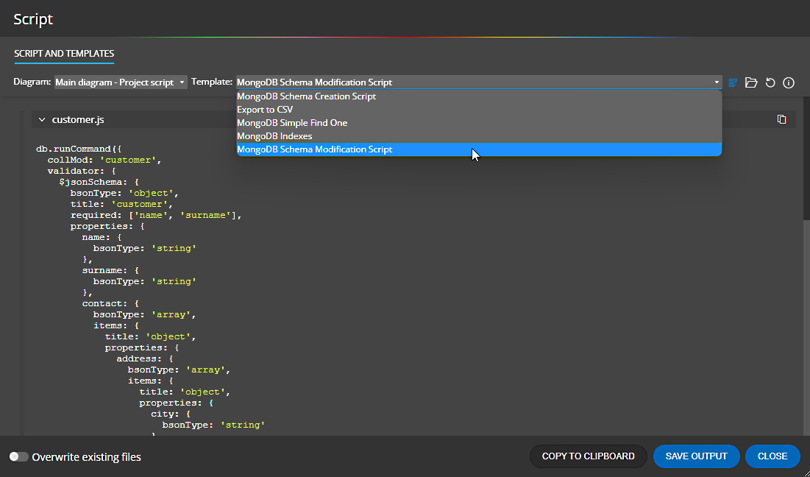Open the Template dropdown arrow

[716, 82]
